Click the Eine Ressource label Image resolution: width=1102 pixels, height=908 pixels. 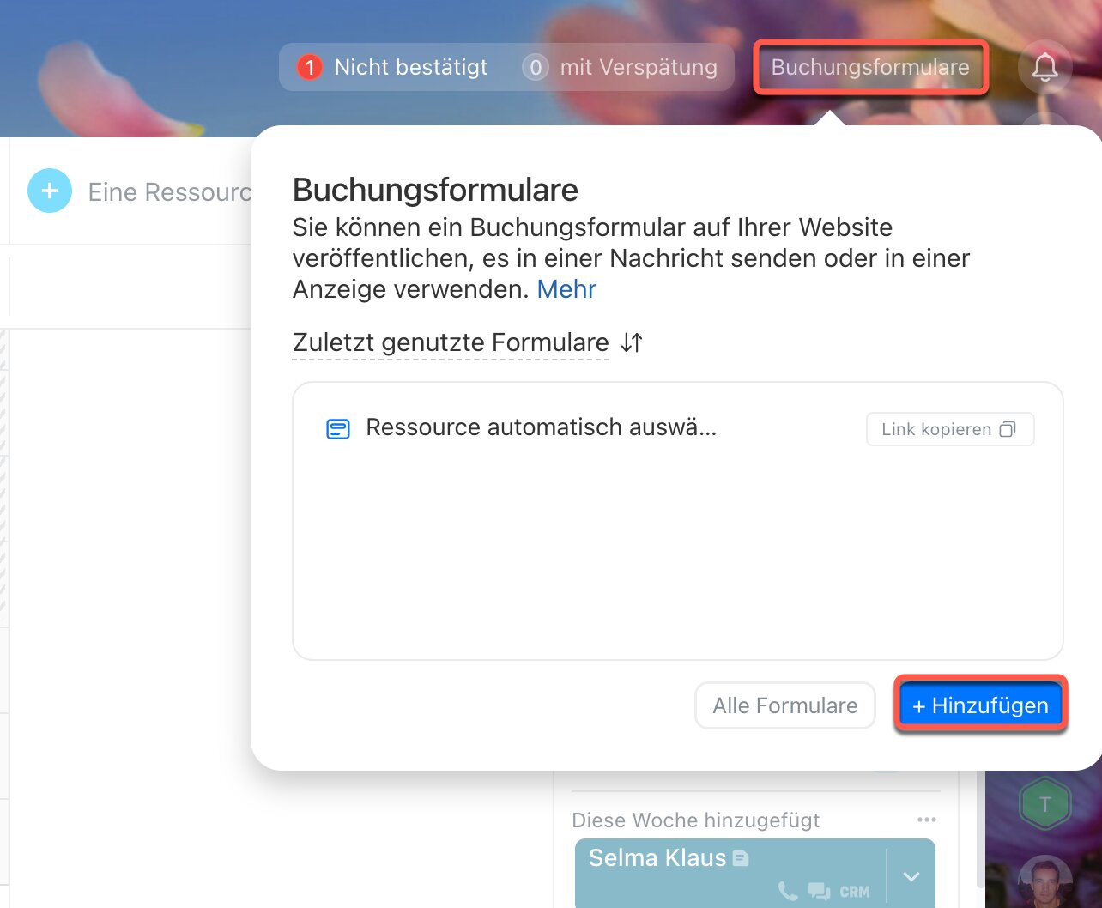pos(169,192)
